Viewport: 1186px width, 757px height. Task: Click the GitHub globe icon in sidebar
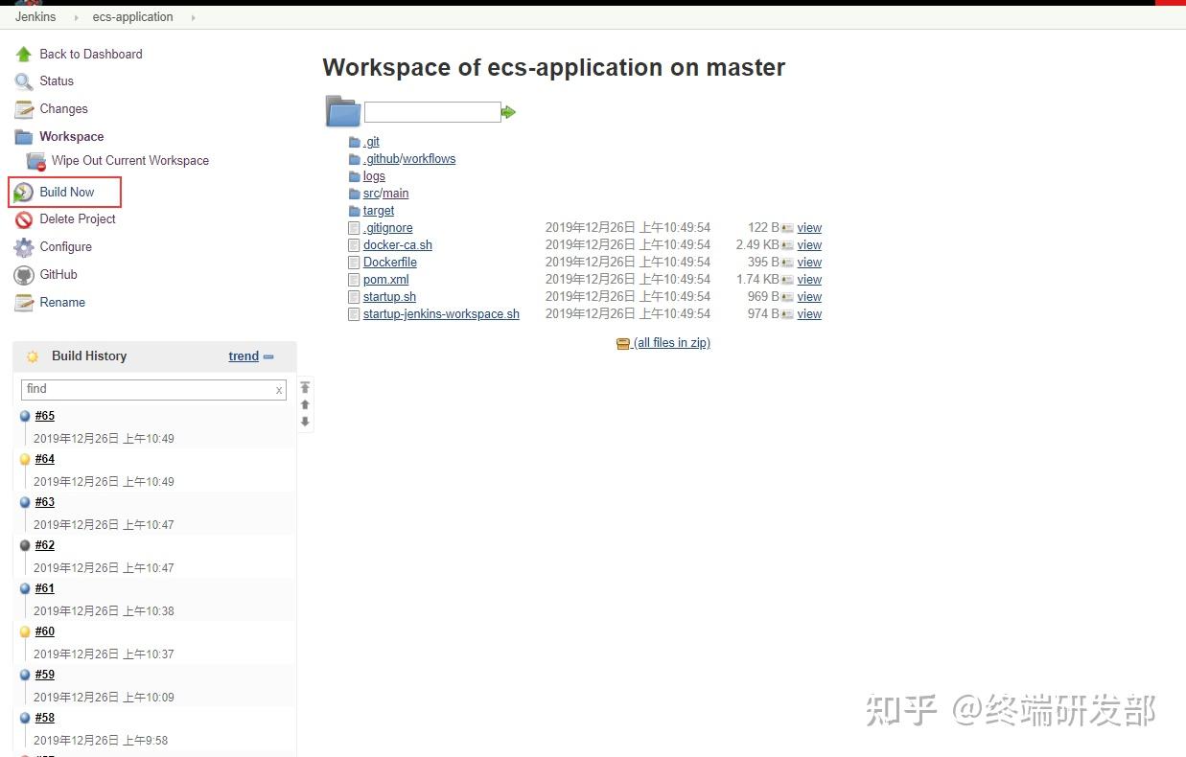pos(24,274)
